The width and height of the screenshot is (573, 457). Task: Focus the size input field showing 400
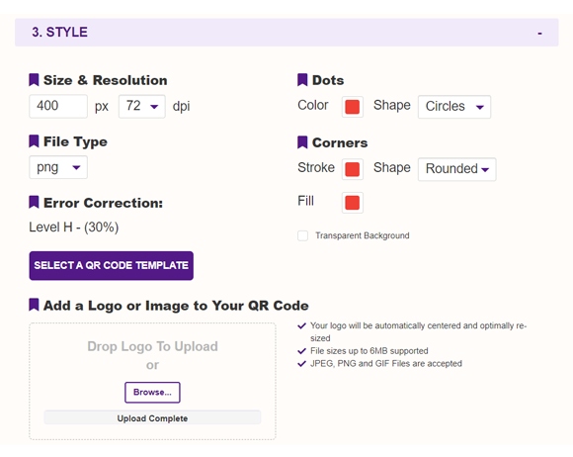(58, 106)
